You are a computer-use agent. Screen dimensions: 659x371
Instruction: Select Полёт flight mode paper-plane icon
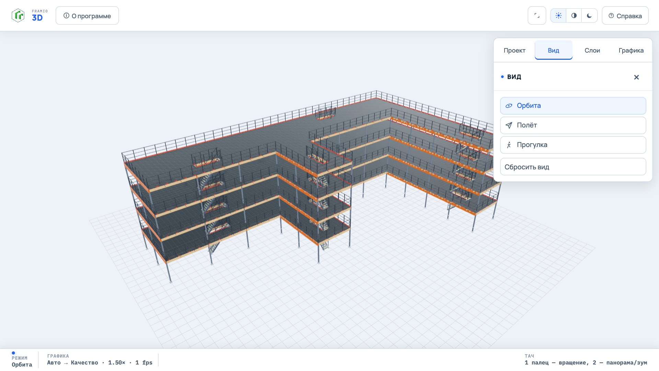tap(509, 125)
